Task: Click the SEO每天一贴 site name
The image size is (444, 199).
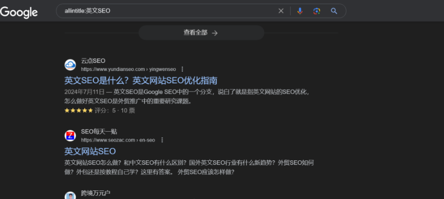Action: 99,132
